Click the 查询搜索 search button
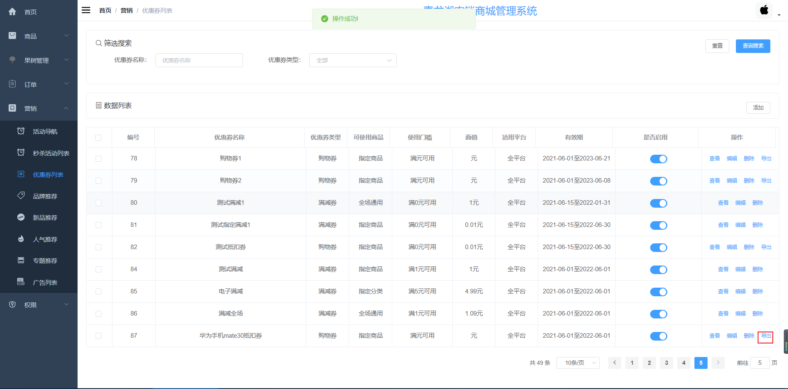Screen dimensions: 788x389 point(753,46)
